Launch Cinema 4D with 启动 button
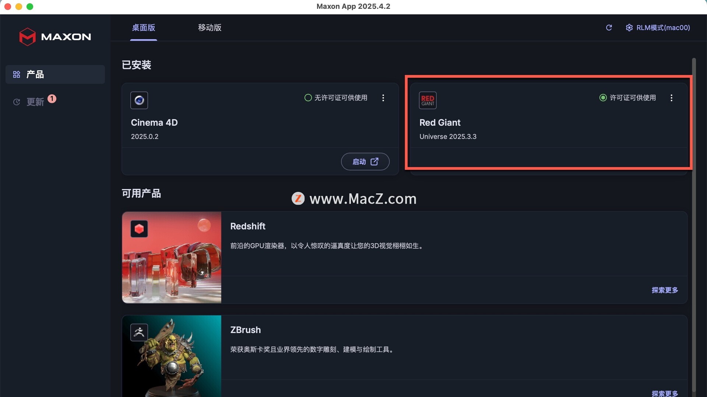This screenshot has height=397, width=707. click(x=365, y=162)
